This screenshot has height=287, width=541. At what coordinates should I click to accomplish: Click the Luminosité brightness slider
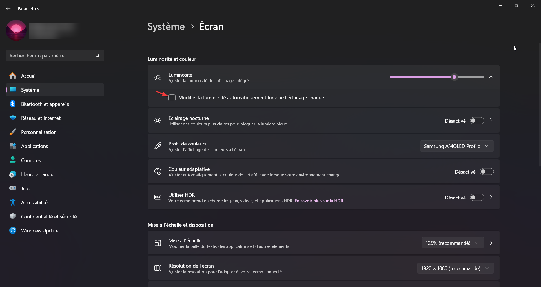pyautogui.click(x=437, y=77)
